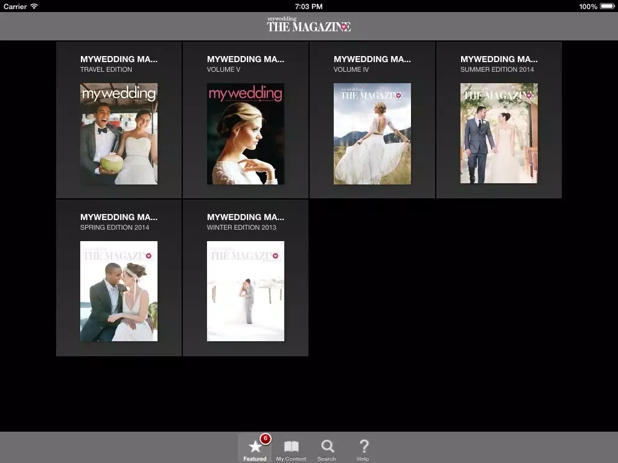Tap the Wi-Fi status icon

(34, 6)
